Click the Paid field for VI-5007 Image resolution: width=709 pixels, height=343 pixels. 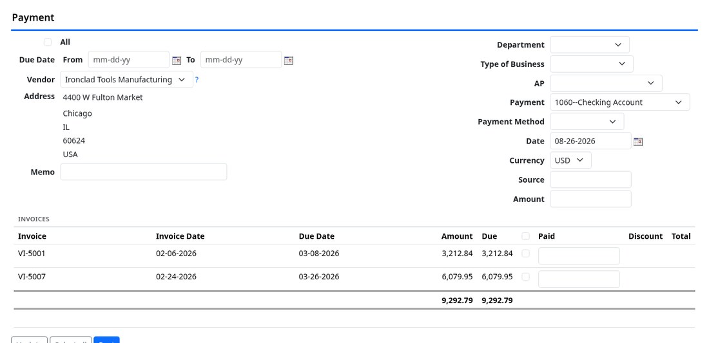coord(579,279)
